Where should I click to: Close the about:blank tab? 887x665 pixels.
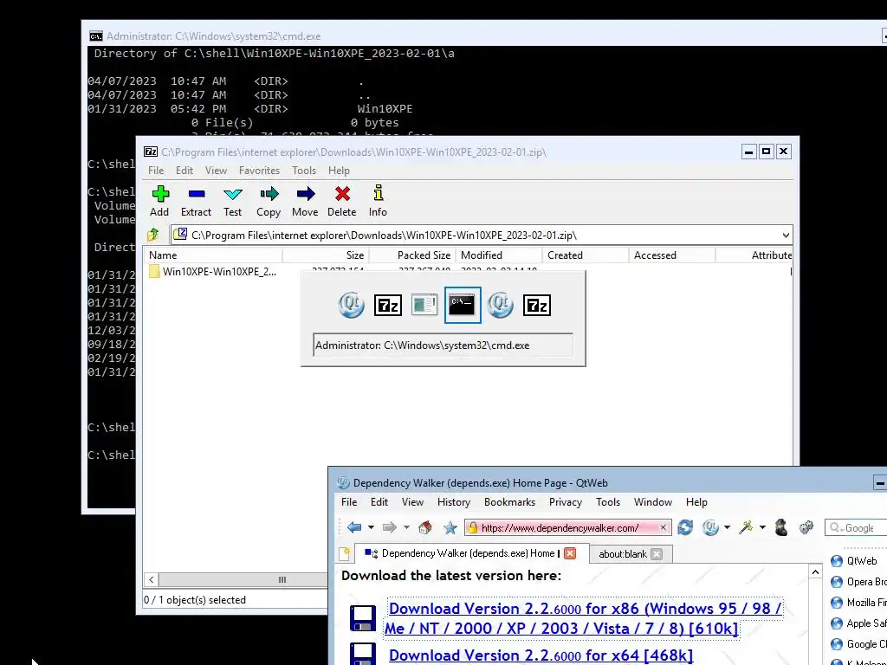657,554
